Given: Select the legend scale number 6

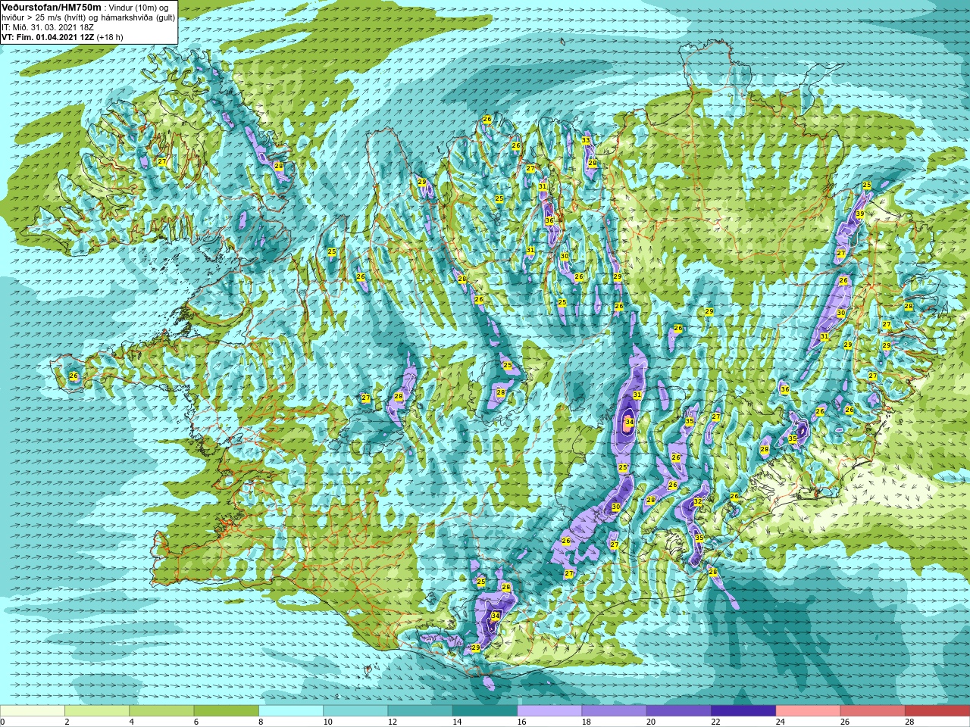Looking at the screenshot, I should [x=196, y=722].
